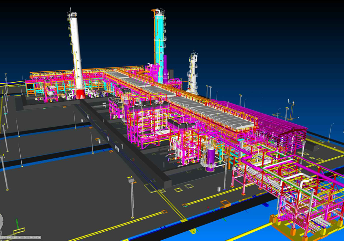Click the small orange square marker on ground
Screen dimensions: 344x241
[x=225, y=204]
